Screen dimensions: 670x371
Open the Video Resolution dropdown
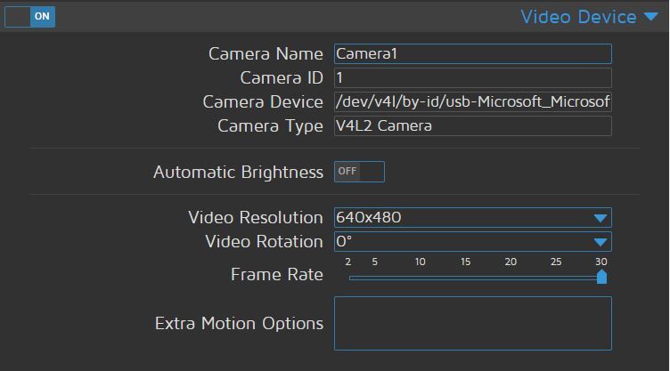coord(463,218)
